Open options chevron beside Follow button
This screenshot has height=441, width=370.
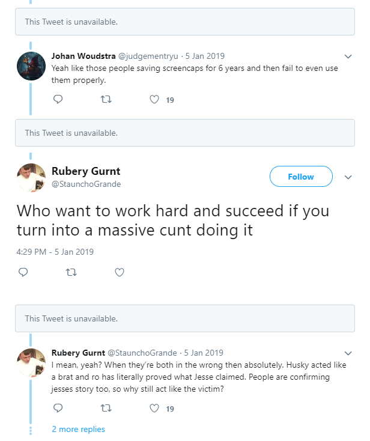348,177
